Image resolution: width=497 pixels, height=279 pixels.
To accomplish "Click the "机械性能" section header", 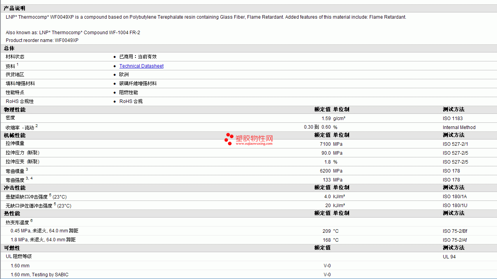I will coord(14,135).
